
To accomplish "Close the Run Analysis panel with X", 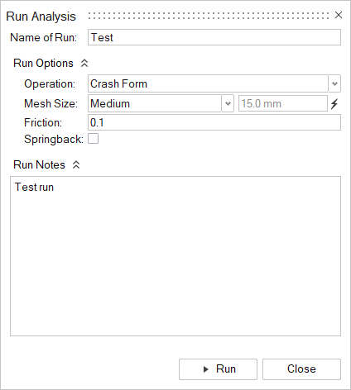I will [339, 15].
